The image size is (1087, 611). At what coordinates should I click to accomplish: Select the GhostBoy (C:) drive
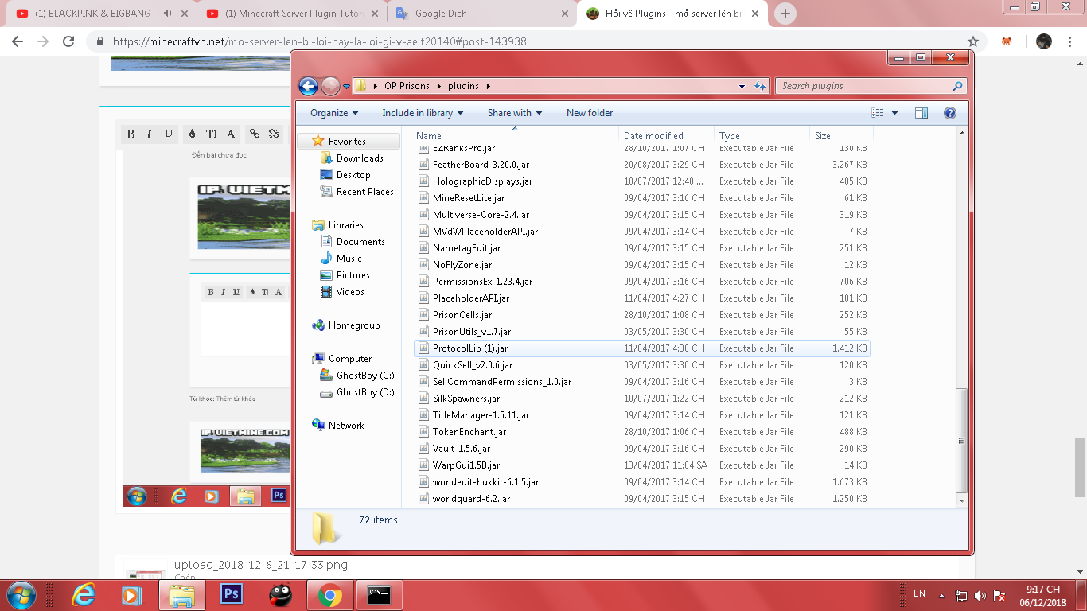click(364, 376)
